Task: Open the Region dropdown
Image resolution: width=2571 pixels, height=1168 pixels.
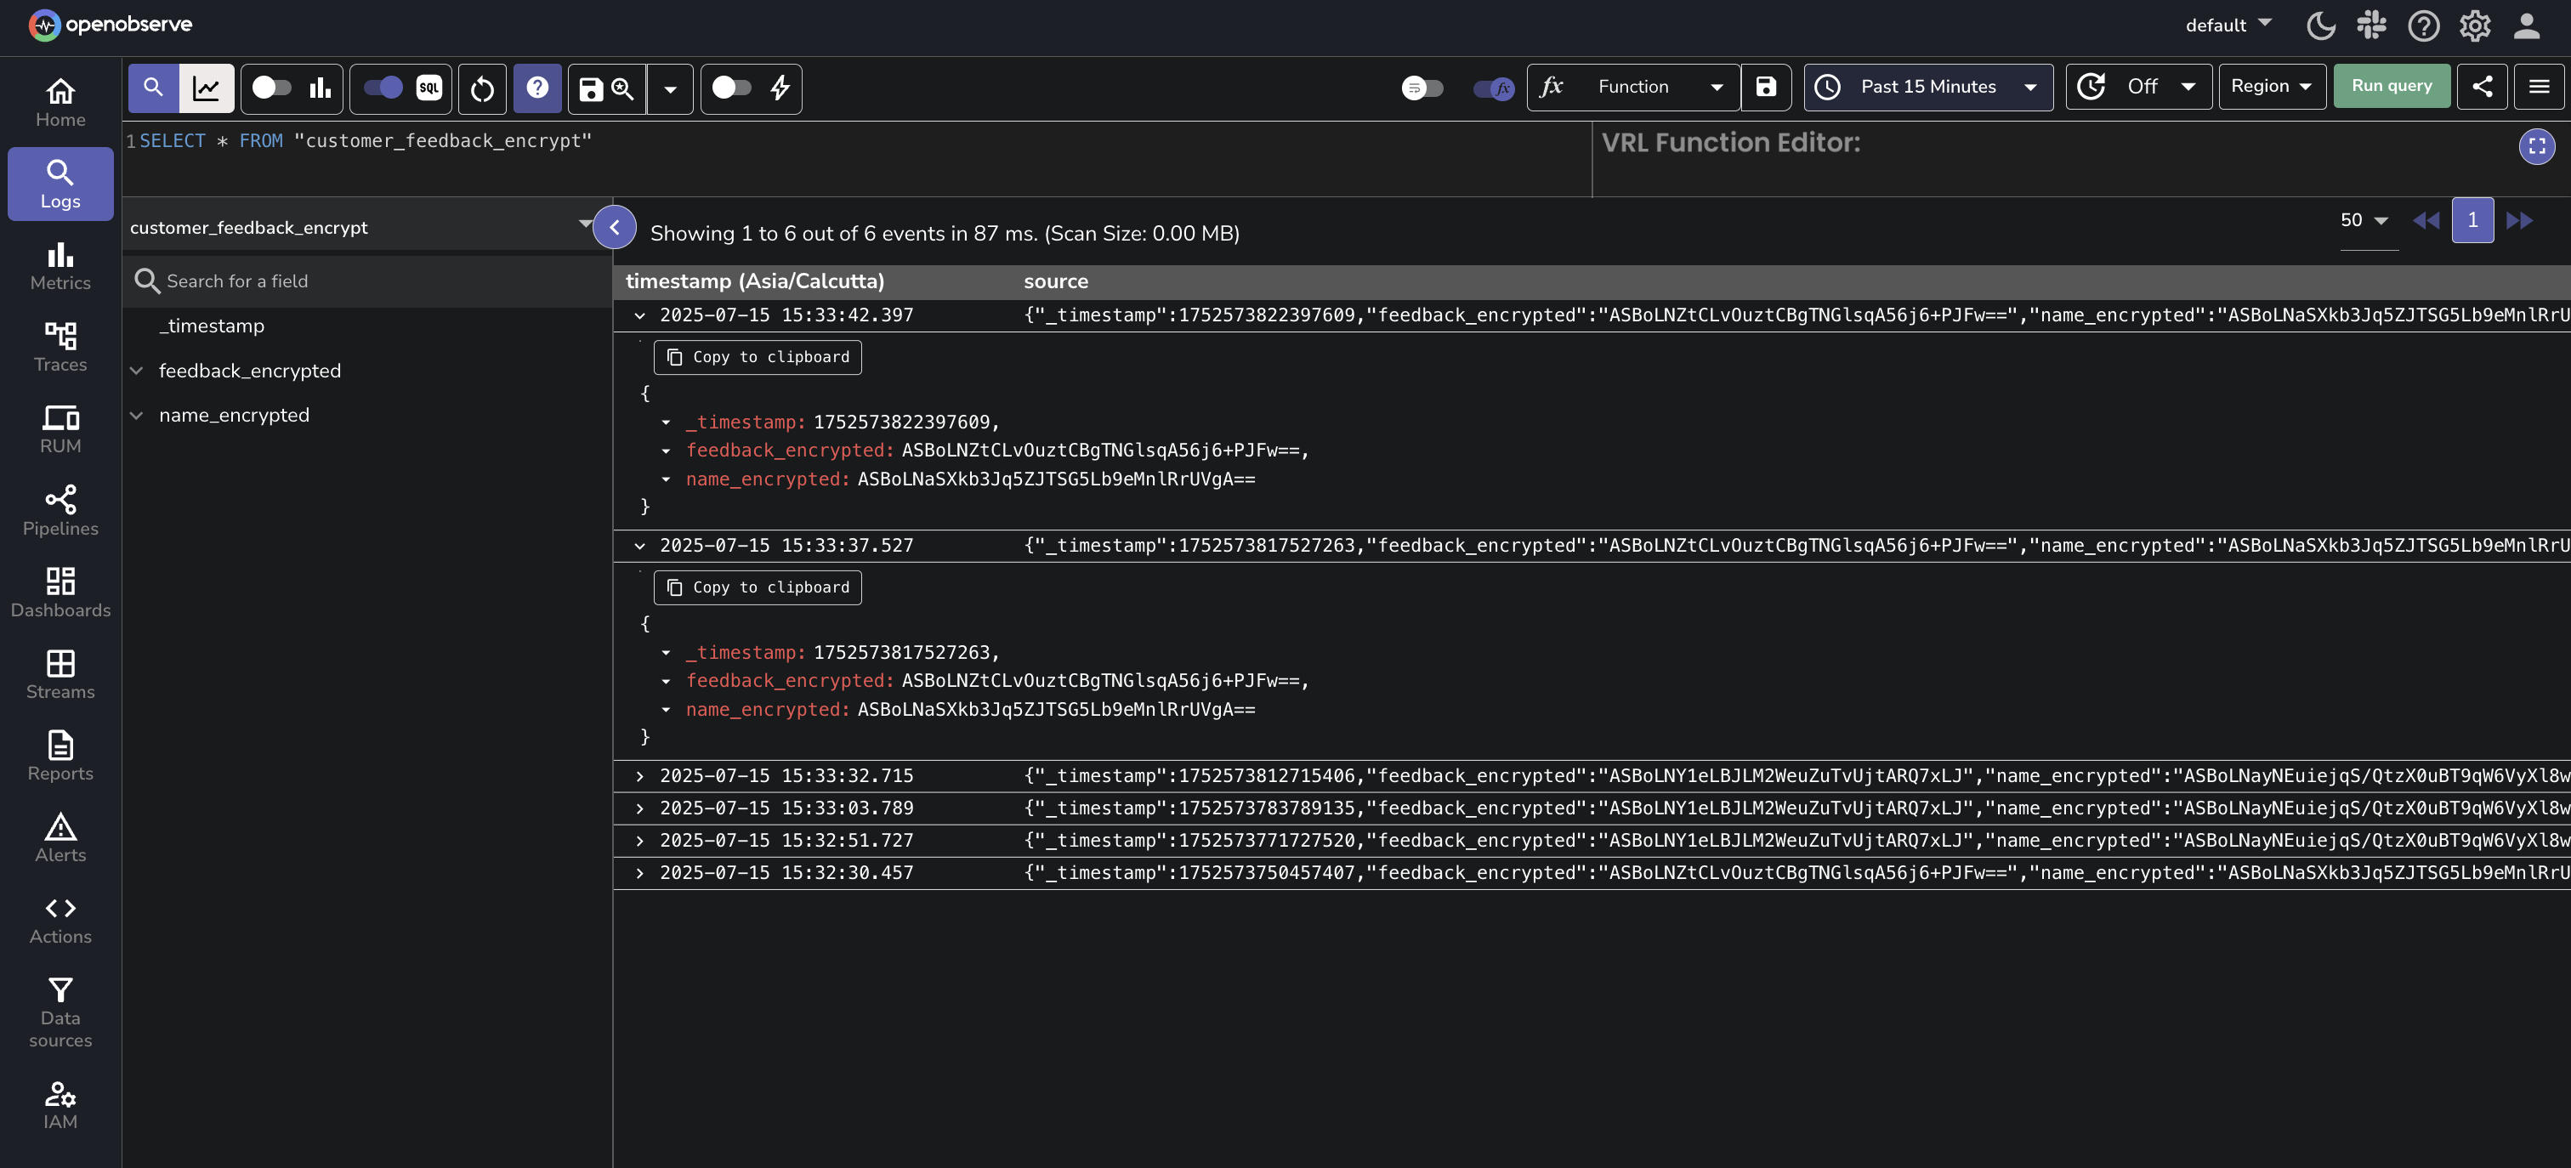Action: pyautogui.click(x=2272, y=86)
